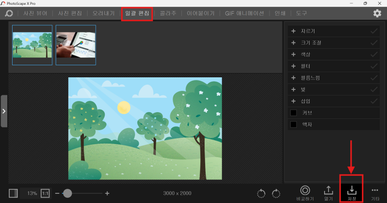Expand the 빛 section
This screenshot has width=387, height=203.
(x=294, y=89)
